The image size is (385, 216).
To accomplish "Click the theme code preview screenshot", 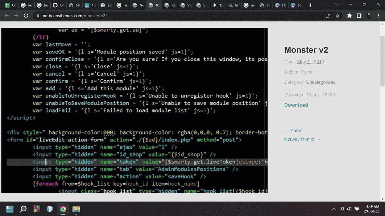I will [x=134, y=110].
